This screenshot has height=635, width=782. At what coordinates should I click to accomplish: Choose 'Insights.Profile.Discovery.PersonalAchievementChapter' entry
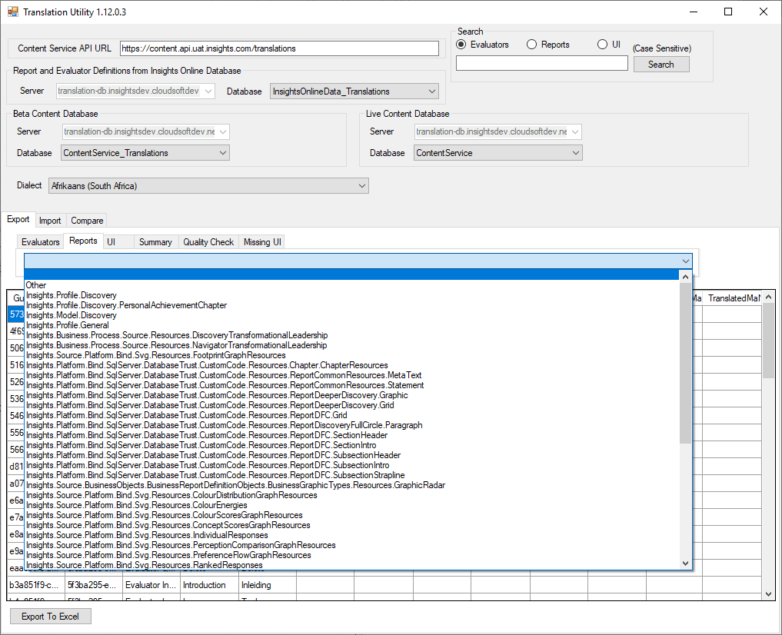click(x=351, y=305)
